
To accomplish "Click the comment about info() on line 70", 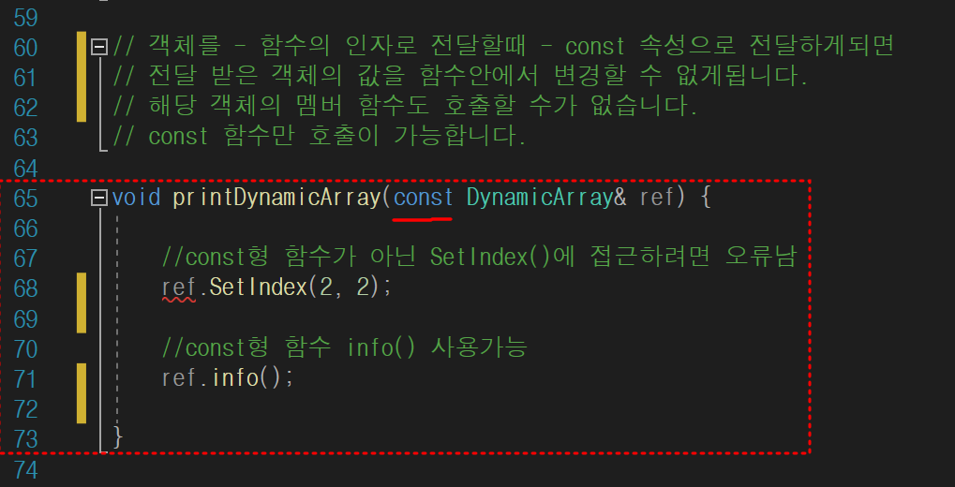I will click(344, 347).
